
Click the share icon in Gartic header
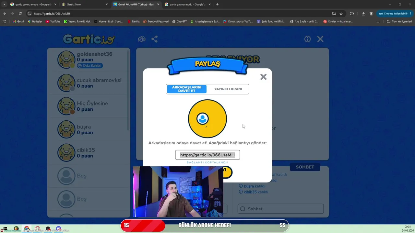click(x=155, y=39)
